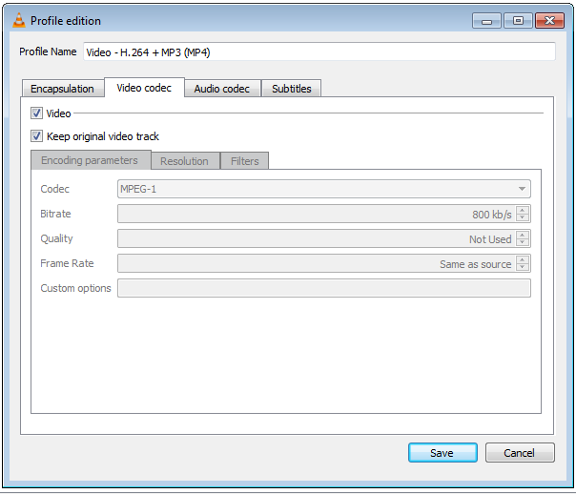
Task: Increase Bitrate with the up arrow
Action: (523, 210)
